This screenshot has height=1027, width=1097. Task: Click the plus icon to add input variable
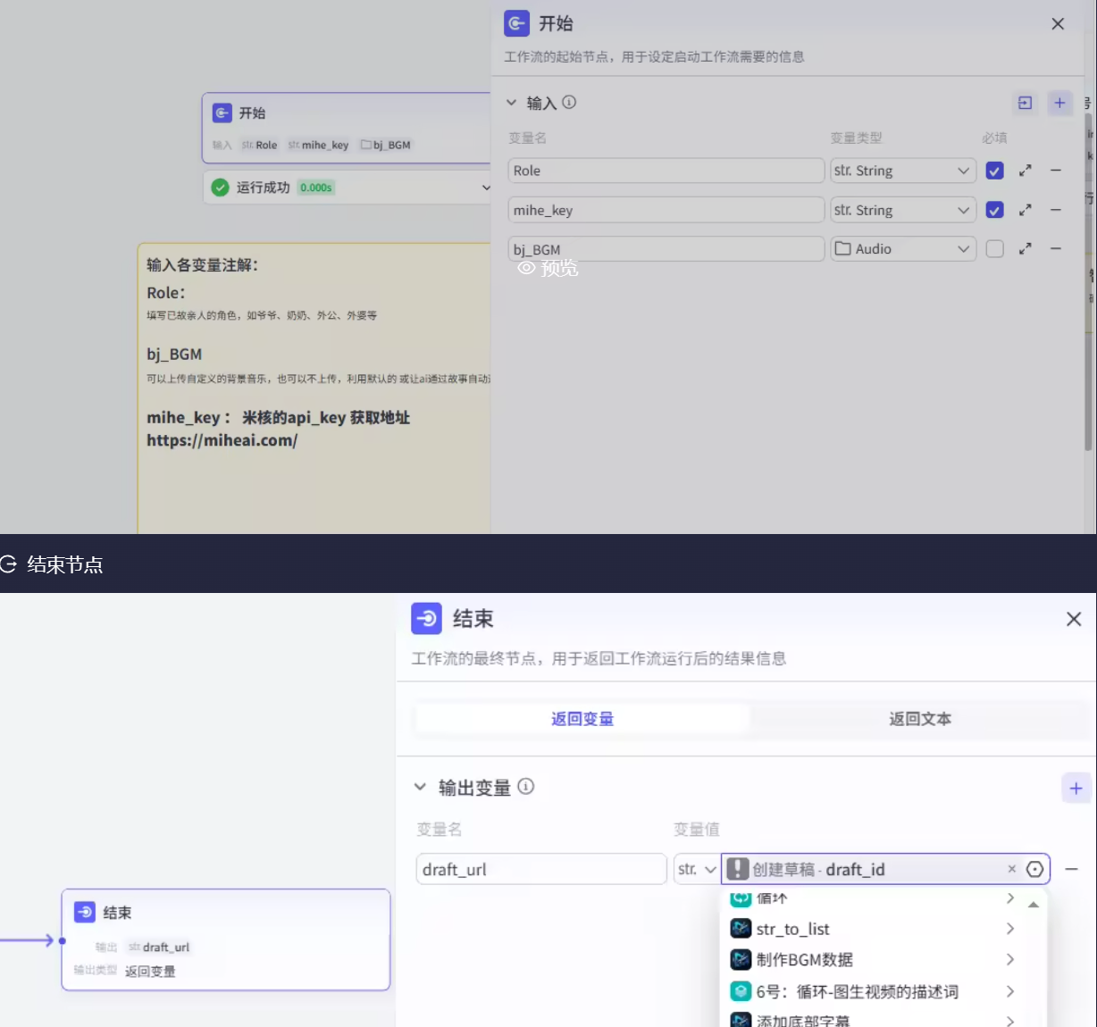pyautogui.click(x=1059, y=103)
